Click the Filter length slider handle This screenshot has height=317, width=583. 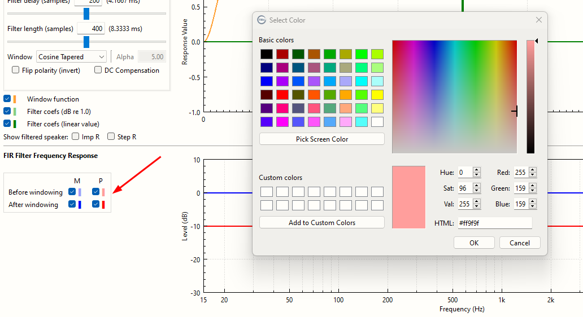86,42
